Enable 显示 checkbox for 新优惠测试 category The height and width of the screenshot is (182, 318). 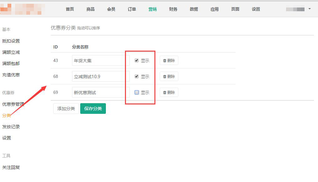coord(137,93)
